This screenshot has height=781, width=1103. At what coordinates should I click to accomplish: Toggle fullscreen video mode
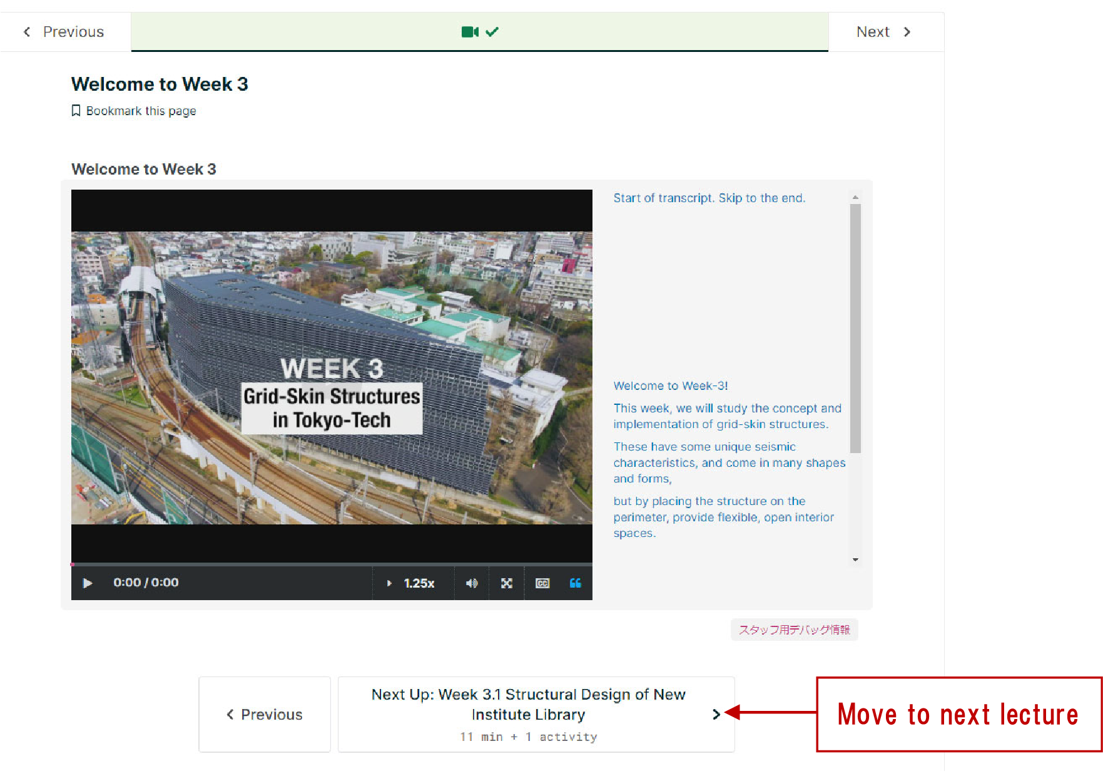click(x=506, y=583)
